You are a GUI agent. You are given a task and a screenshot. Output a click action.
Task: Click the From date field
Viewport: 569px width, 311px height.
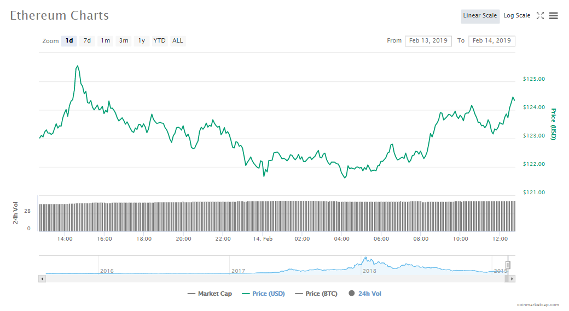coord(428,41)
